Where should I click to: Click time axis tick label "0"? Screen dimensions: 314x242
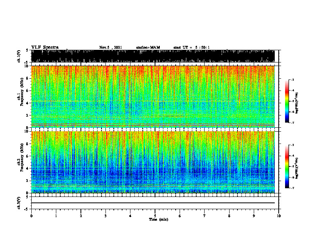31,216
